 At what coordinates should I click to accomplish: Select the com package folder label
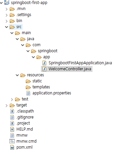[x=37, y=45]
